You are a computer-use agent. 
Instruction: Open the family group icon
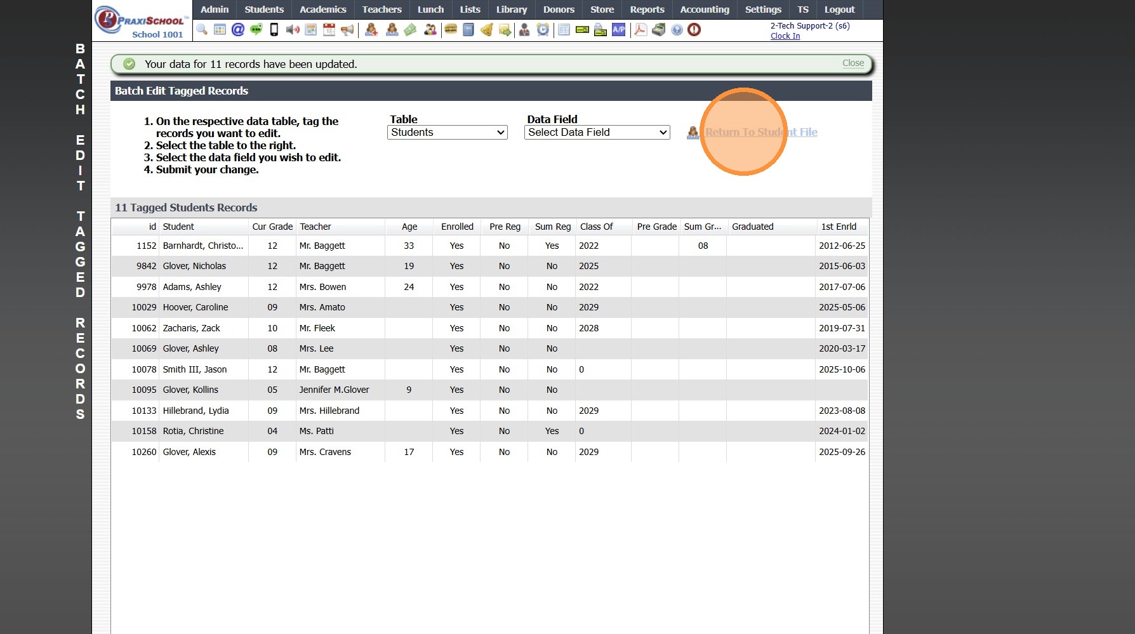click(x=430, y=30)
